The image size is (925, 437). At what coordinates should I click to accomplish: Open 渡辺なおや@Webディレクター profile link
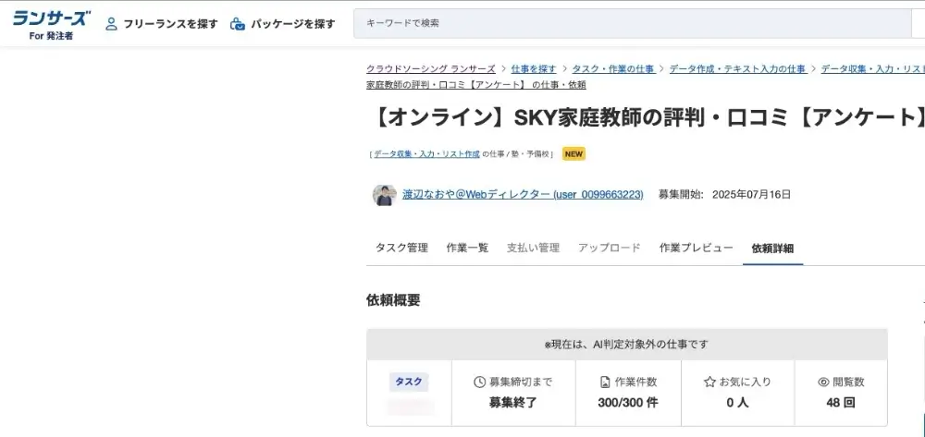(523, 194)
